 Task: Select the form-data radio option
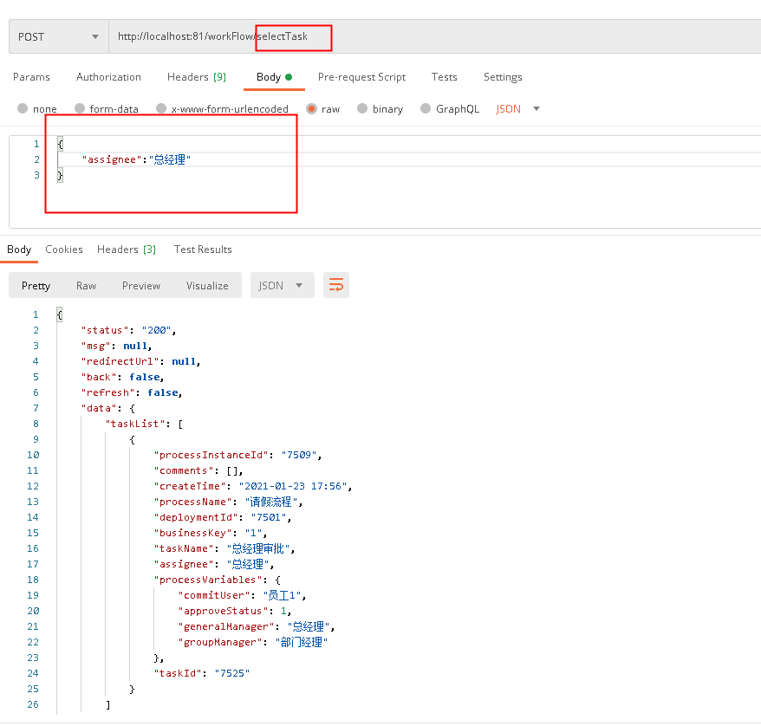coord(80,108)
